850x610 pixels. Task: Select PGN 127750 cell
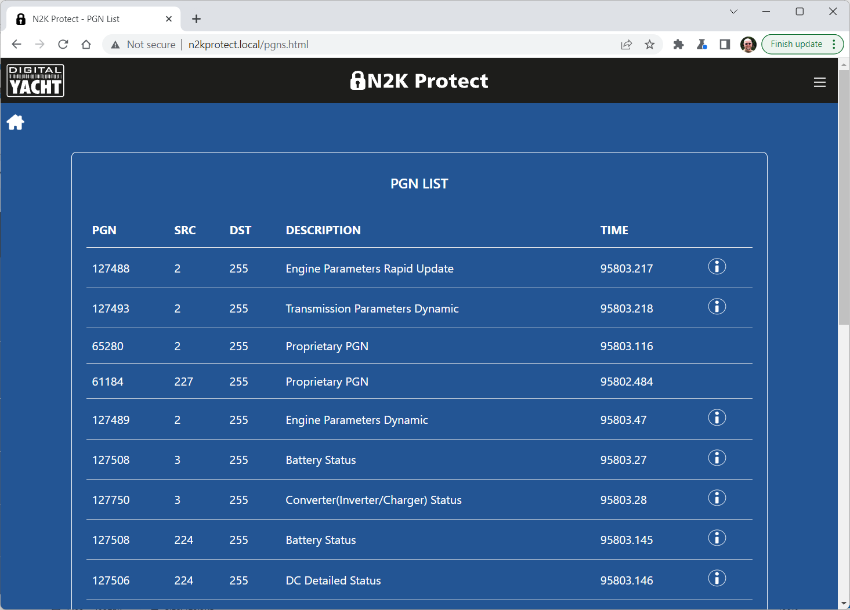pos(111,500)
